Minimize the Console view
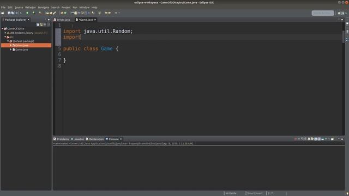Screen dimensions: 349x196 click(x=339, y=139)
